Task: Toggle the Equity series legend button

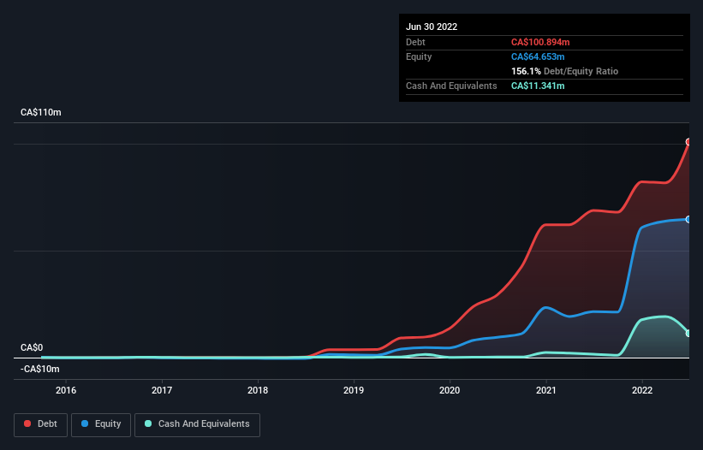Action: pyautogui.click(x=101, y=424)
